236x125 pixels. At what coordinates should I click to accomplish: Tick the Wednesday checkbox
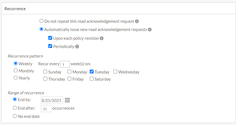(115, 72)
